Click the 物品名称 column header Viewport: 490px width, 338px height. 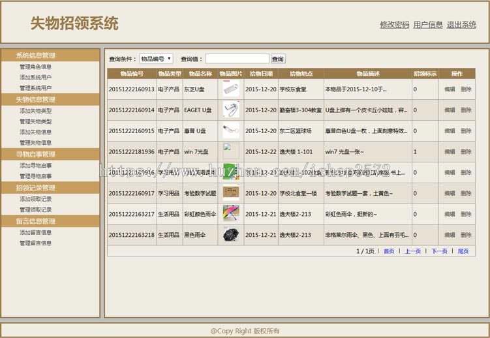click(x=200, y=74)
